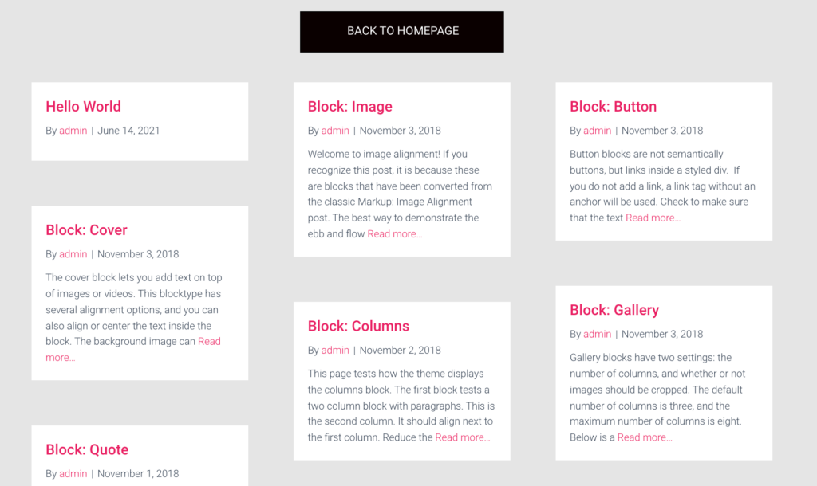Click the admin link under Block: Gallery
The height and width of the screenshot is (486, 817).
[x=597, y=333]
